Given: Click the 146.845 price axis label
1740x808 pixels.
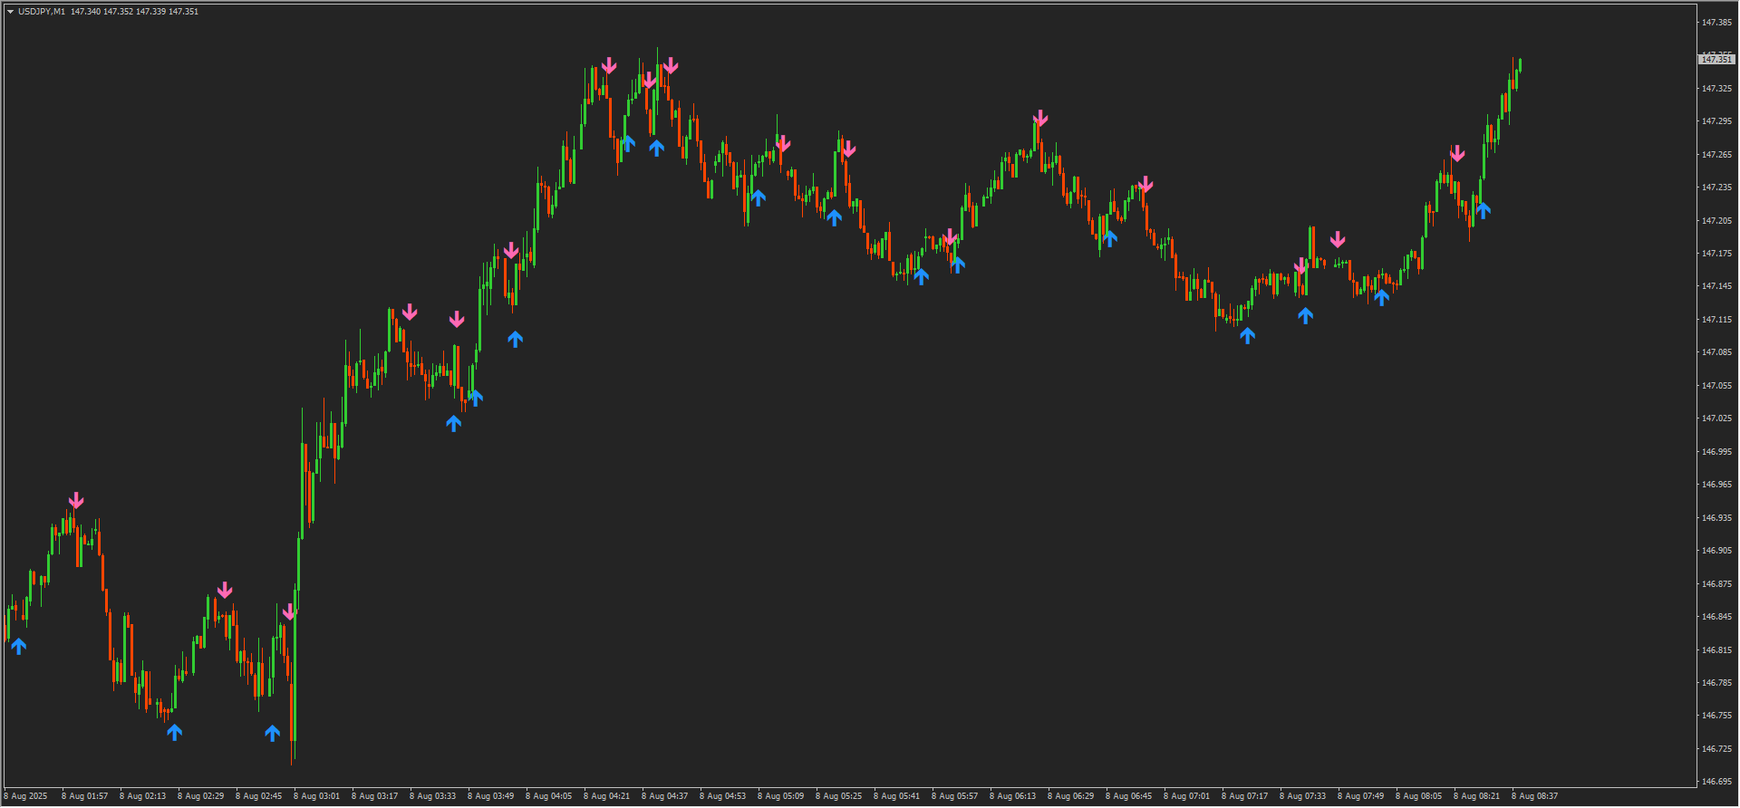Looking at the screenshot, I should pyautogui.click(x=1716, y=617).
